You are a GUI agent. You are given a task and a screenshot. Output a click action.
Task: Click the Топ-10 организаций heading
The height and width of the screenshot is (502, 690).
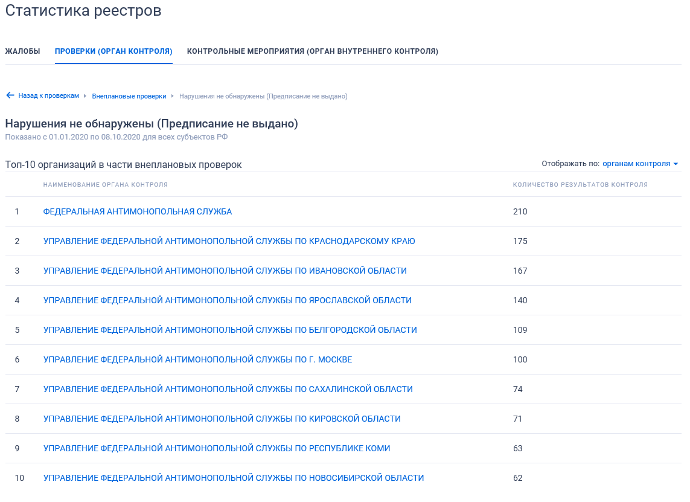(x=123, y=165)
